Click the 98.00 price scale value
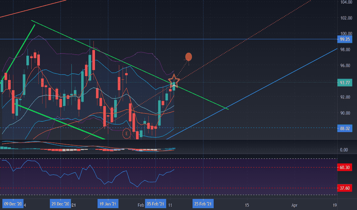The height and width of the screenshot is (210, 357). [345, 50]
